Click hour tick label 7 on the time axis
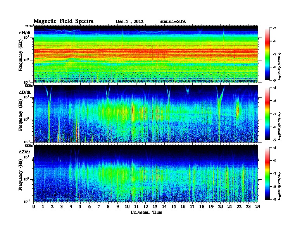 (99, 206)
